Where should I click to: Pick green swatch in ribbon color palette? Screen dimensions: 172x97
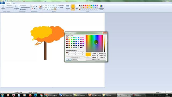(x=91, y=5)
